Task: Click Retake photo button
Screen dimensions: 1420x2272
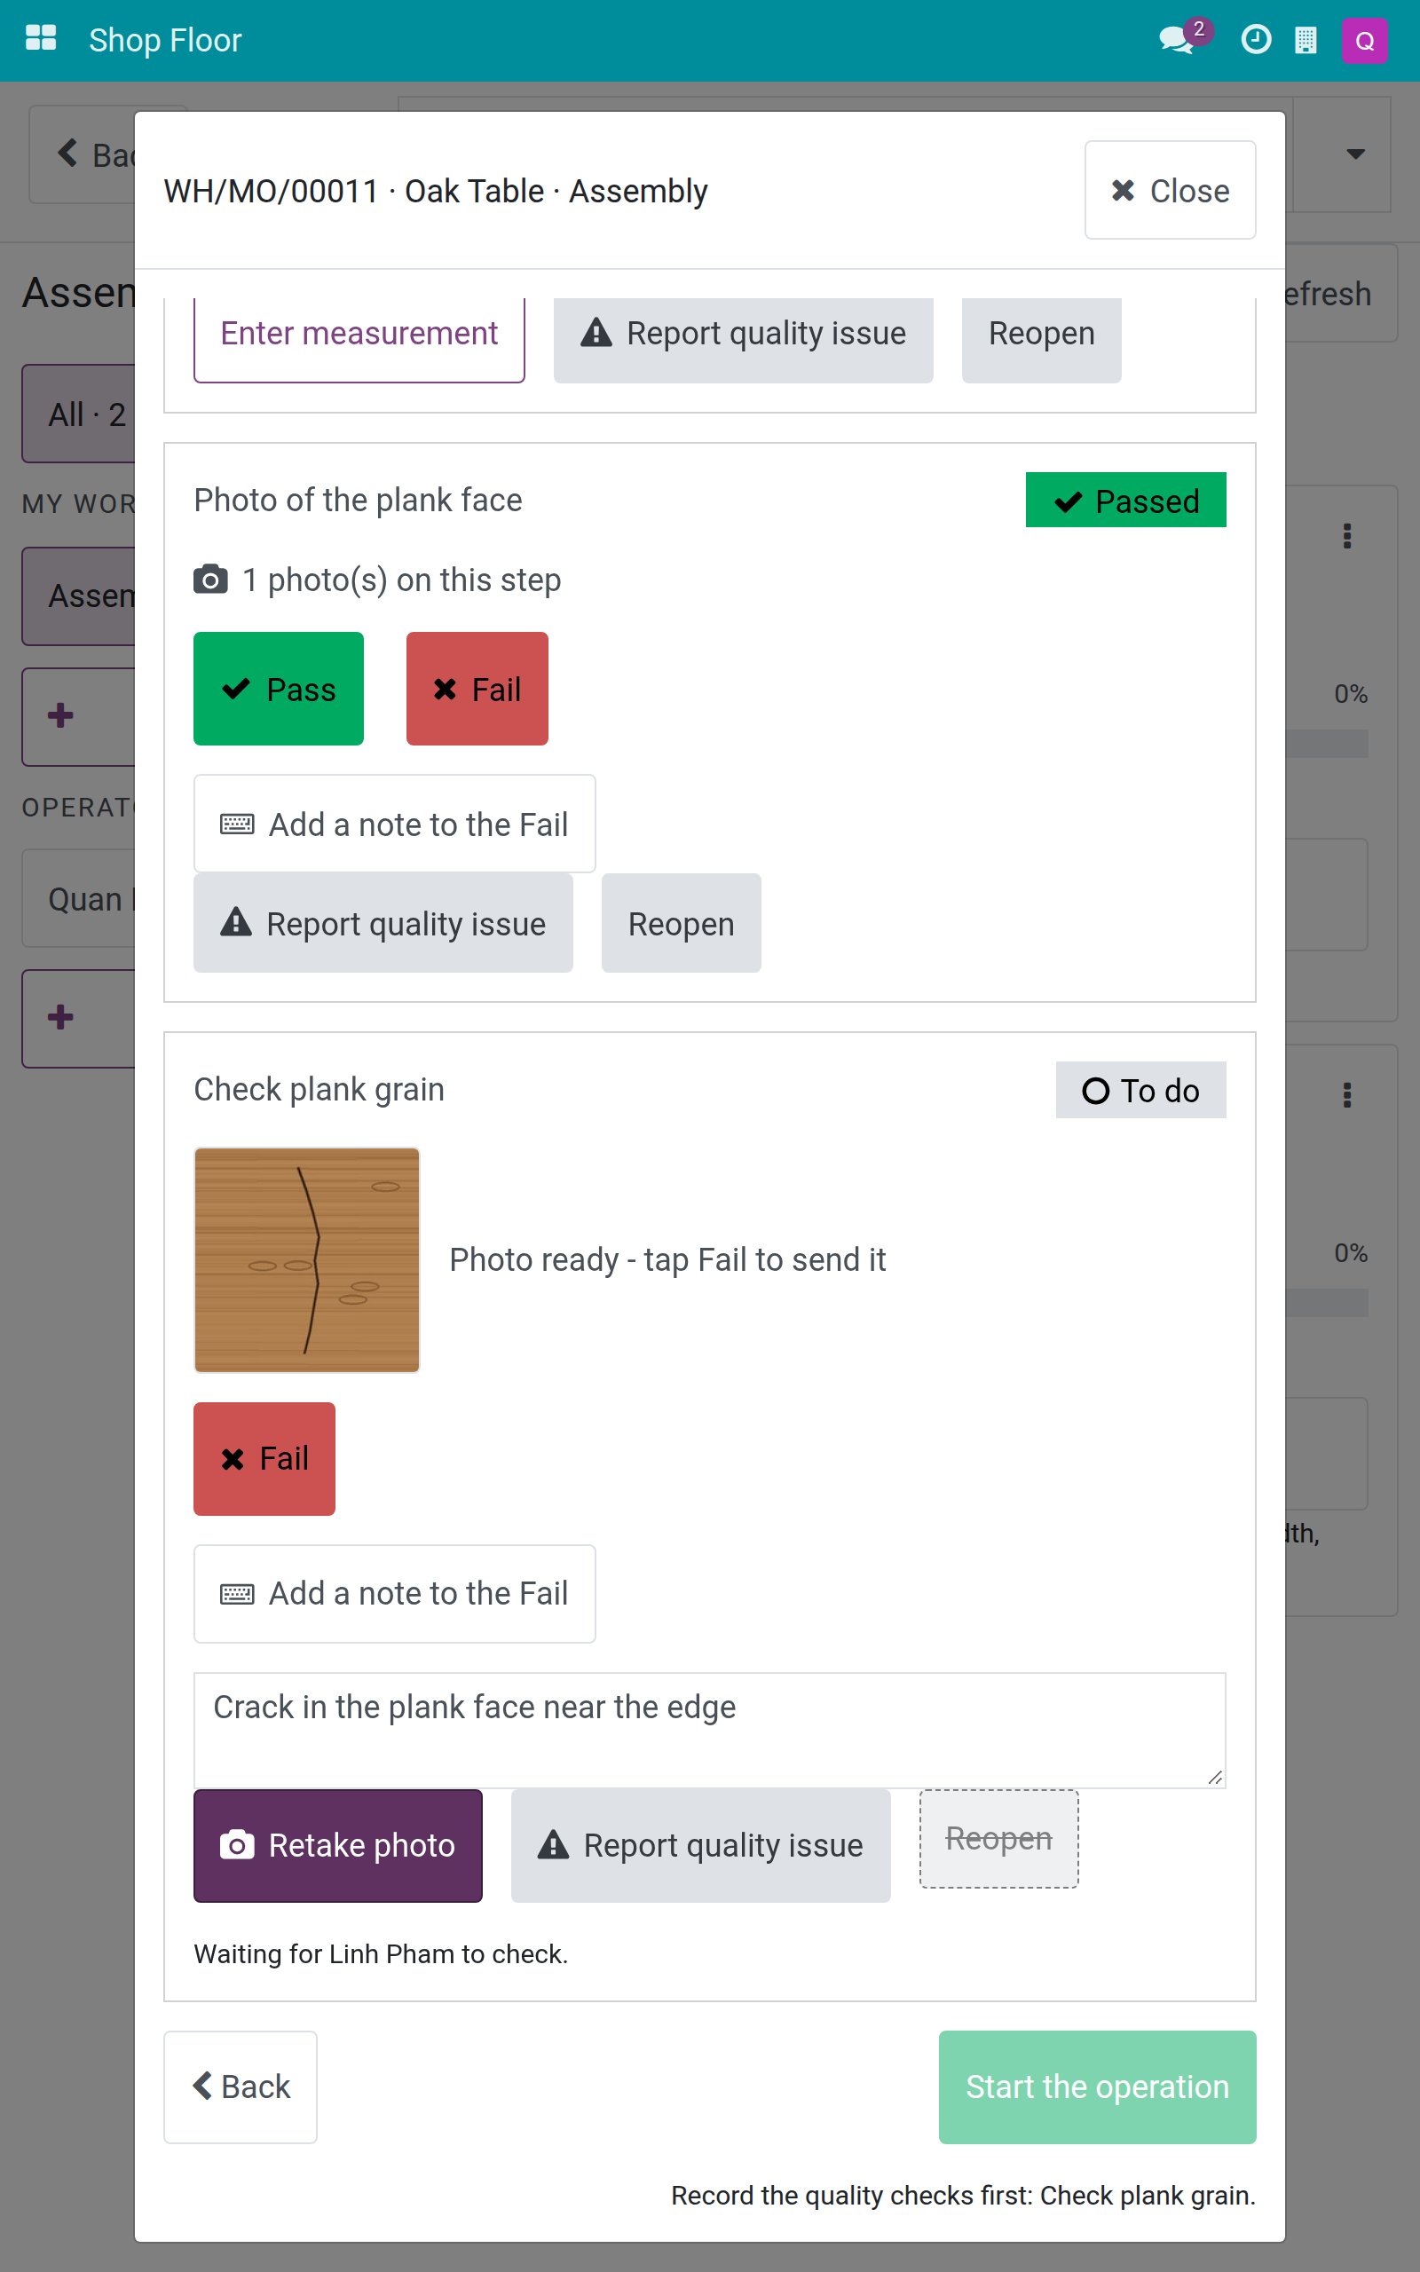Action: pos(338,1846)
